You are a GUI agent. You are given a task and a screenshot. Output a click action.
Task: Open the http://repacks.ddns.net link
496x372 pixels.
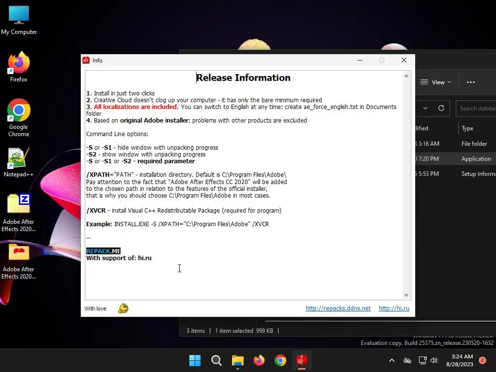tap(338, 308)
